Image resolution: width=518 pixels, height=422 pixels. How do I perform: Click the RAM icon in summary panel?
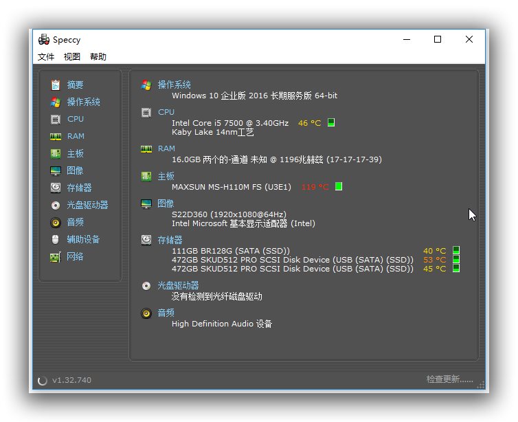[x=146, y=149]
